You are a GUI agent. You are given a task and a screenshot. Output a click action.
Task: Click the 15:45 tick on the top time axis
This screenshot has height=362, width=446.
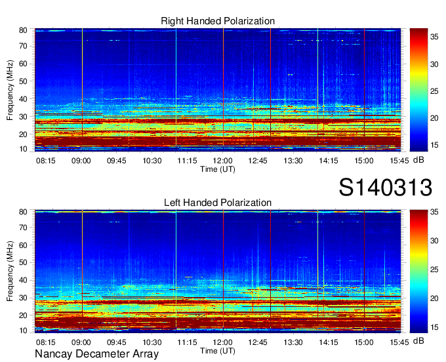[x=399, y=161]
